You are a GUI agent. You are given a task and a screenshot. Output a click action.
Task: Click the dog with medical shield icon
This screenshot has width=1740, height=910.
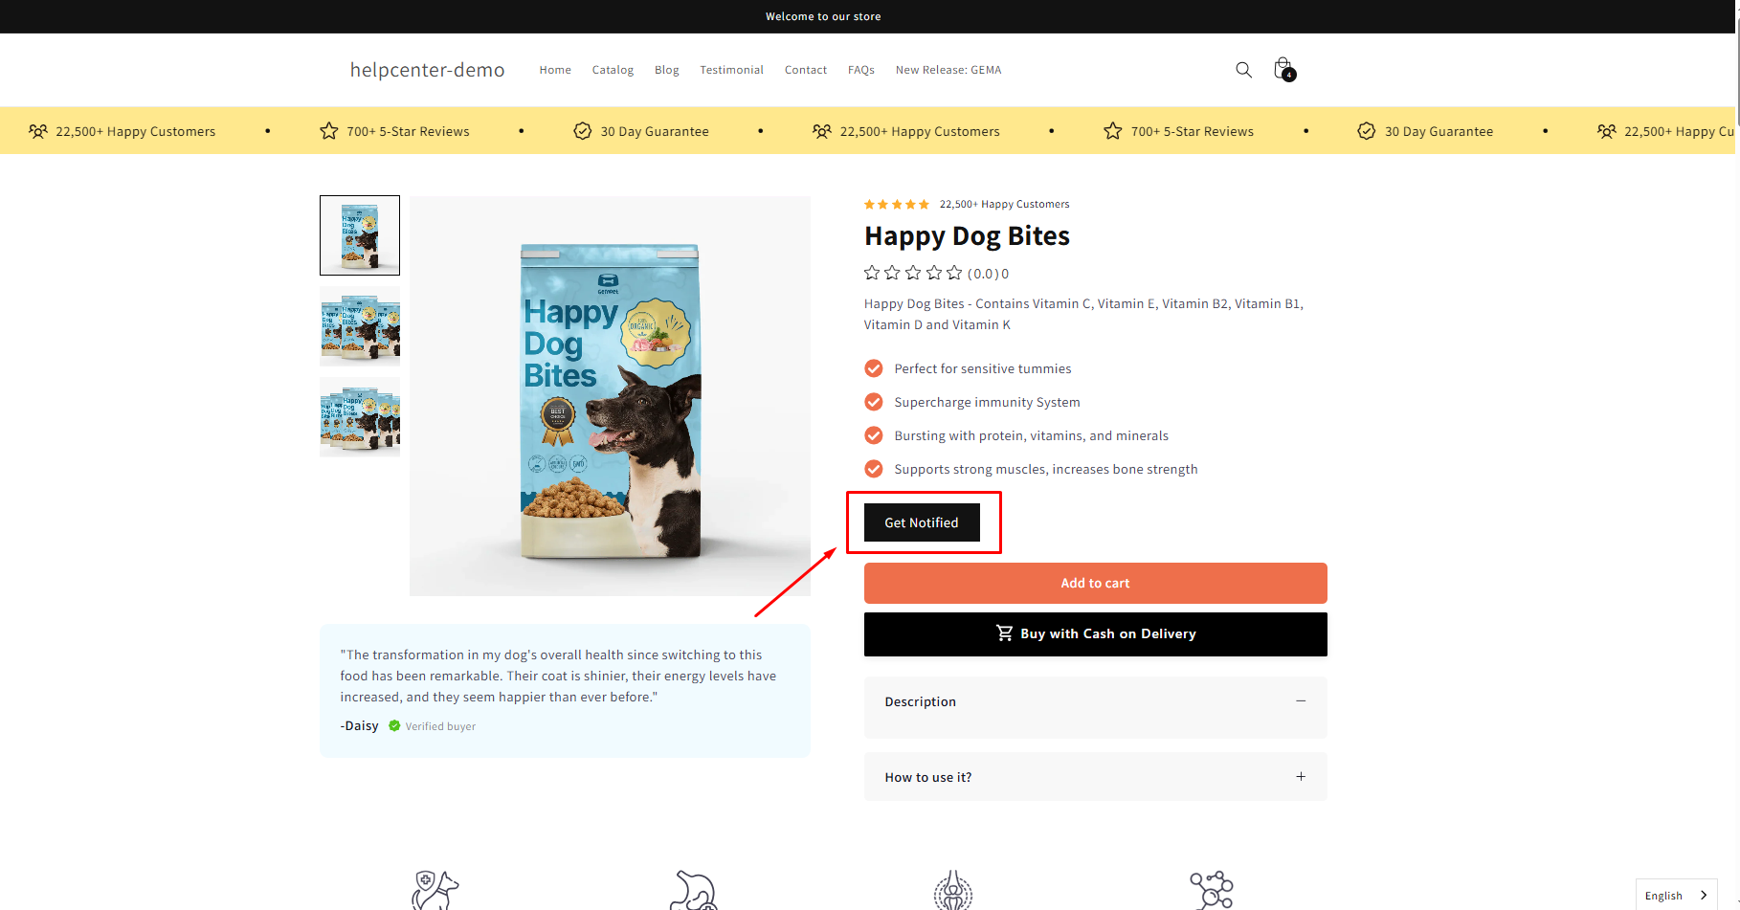(435, 890)
